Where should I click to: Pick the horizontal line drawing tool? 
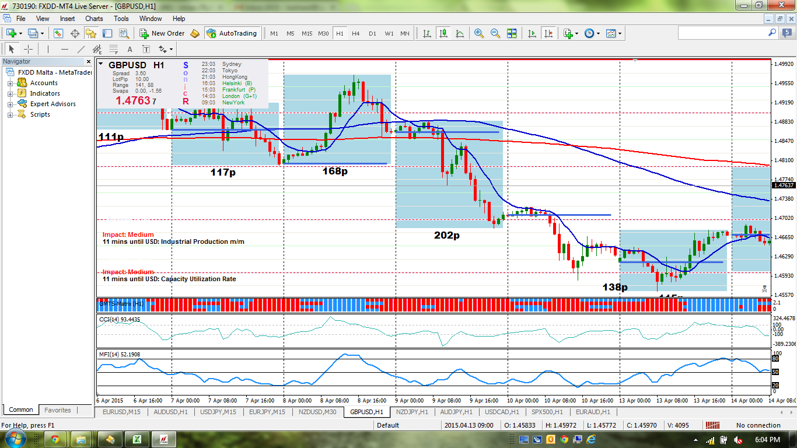point(64,49)
